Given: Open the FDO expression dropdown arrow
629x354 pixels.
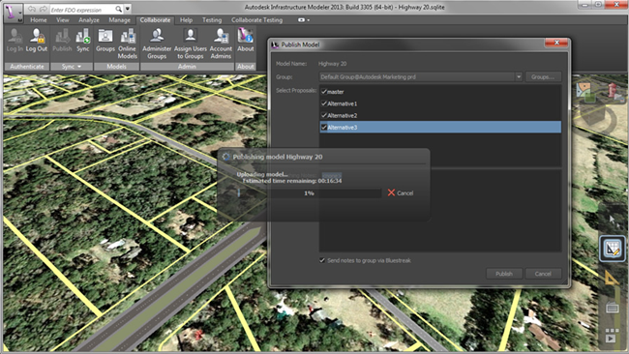Looking at the screenshot, I should click(x=128, y=9).
